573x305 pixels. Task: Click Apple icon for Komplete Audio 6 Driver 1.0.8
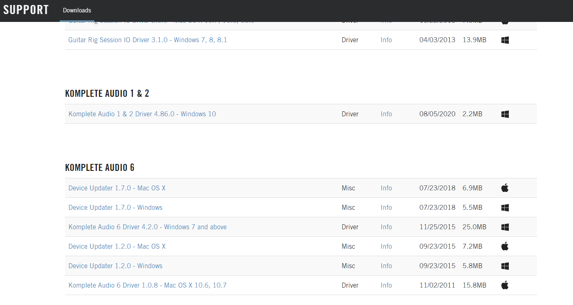tap(505, 285)
